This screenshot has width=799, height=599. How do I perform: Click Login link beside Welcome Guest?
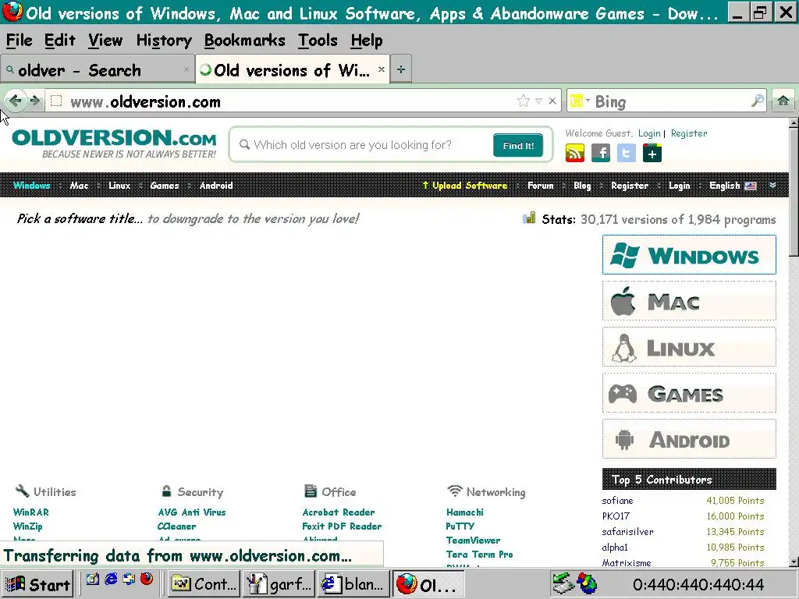[649, 133]
